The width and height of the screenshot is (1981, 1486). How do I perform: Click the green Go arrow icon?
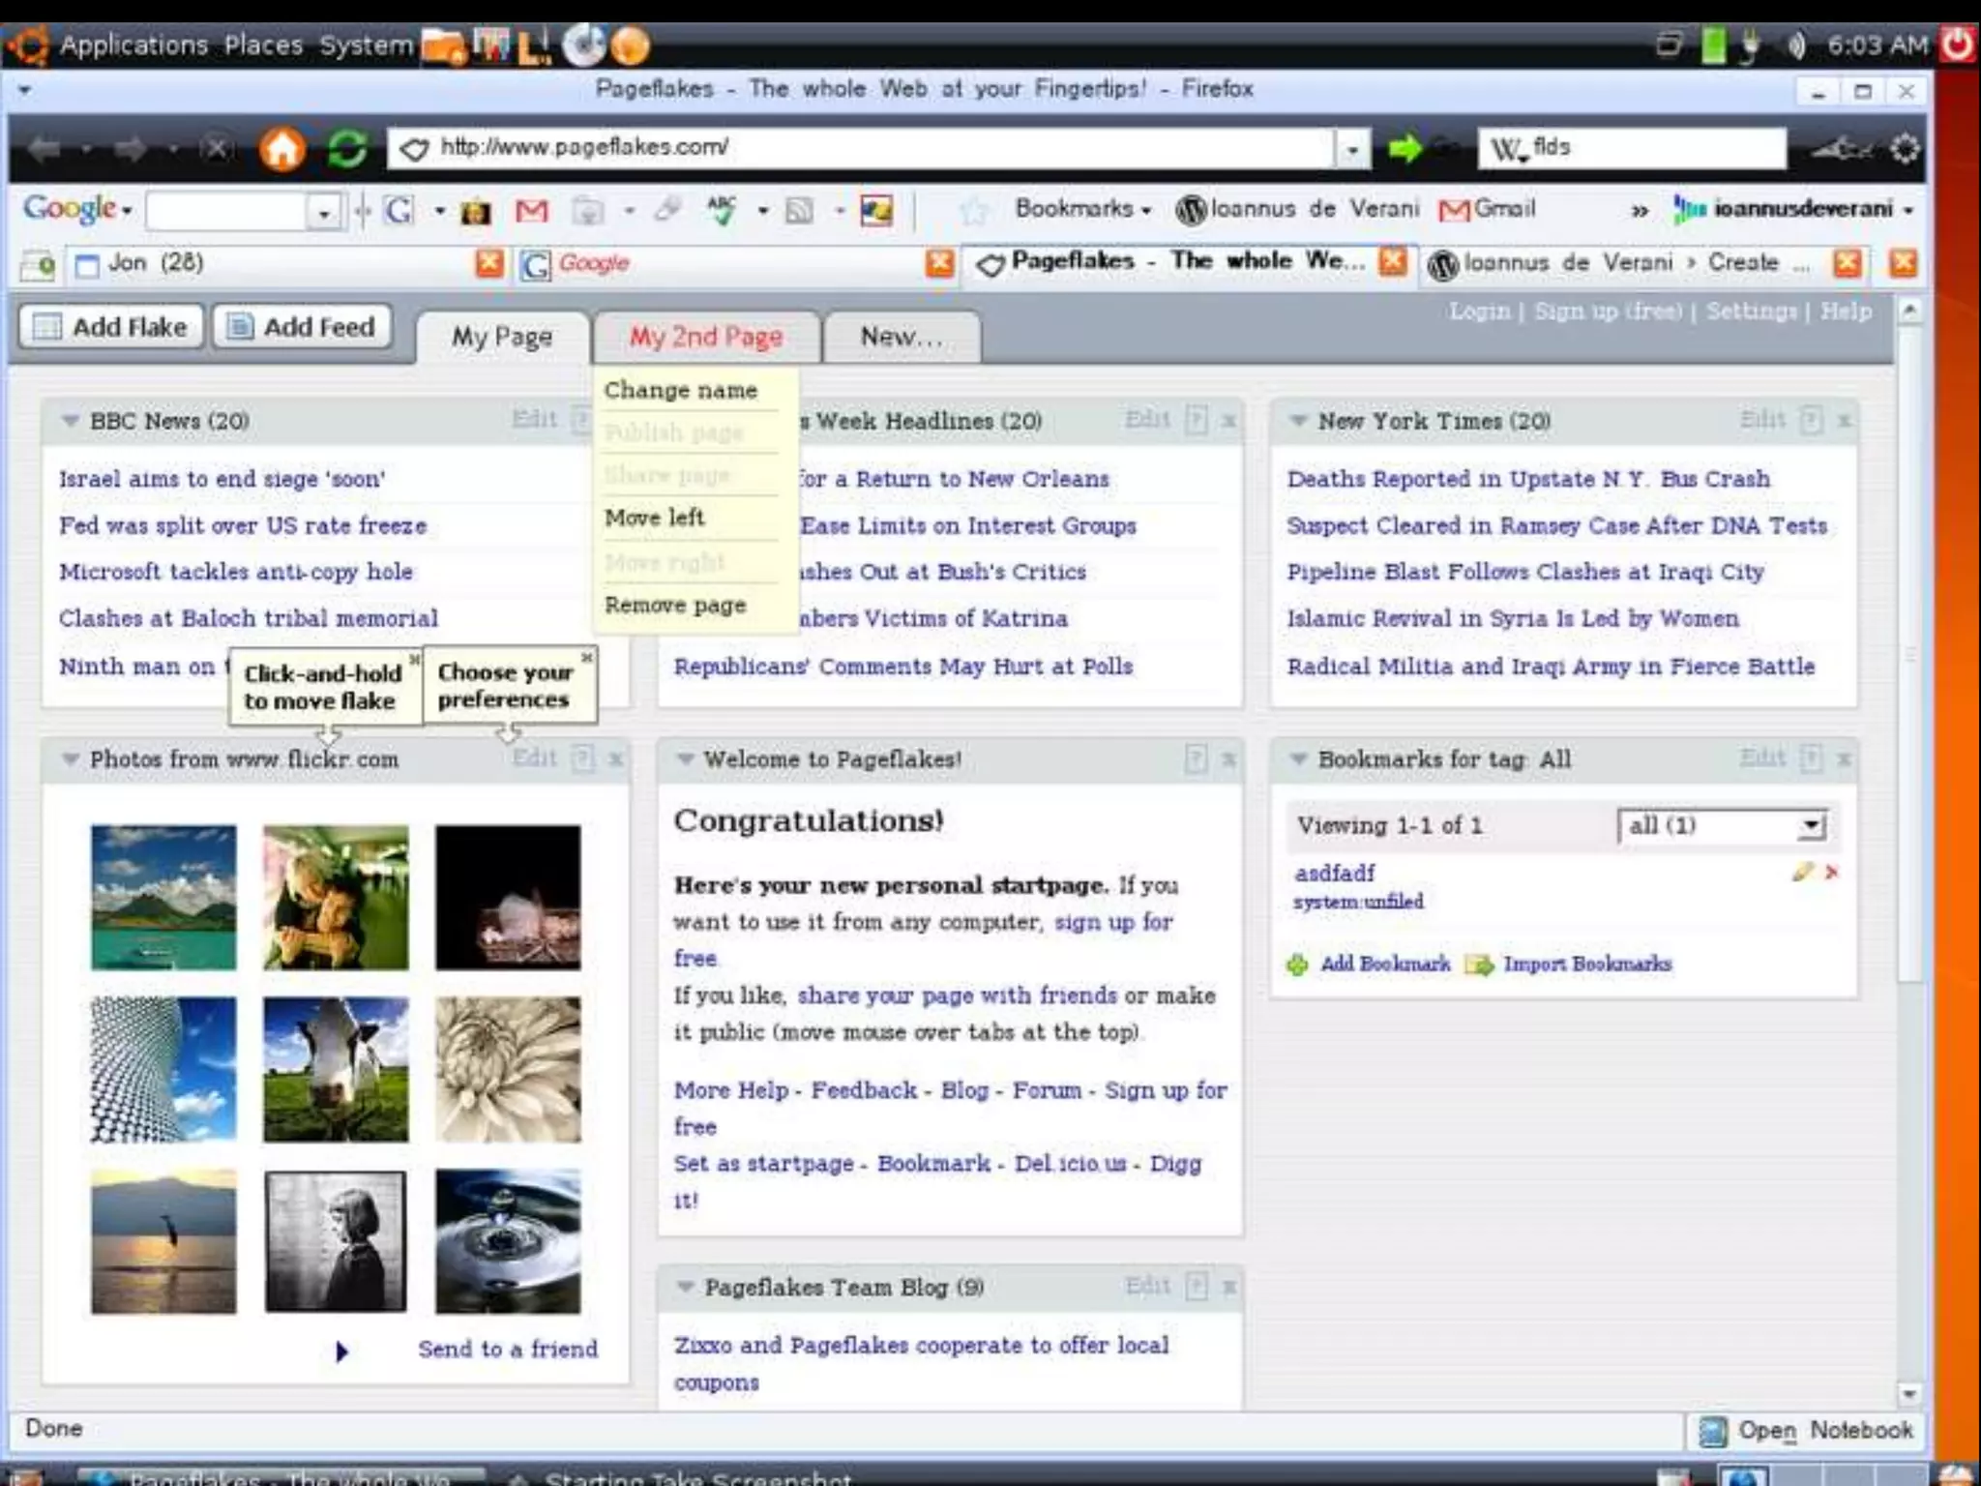click(x=1404, y=148)
